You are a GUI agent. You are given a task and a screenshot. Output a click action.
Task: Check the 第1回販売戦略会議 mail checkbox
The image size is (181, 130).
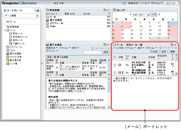pos(115,73)
